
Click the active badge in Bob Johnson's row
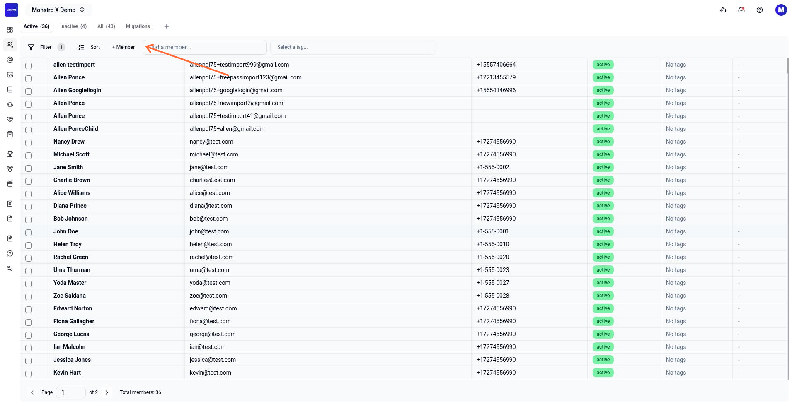[603, 219]
